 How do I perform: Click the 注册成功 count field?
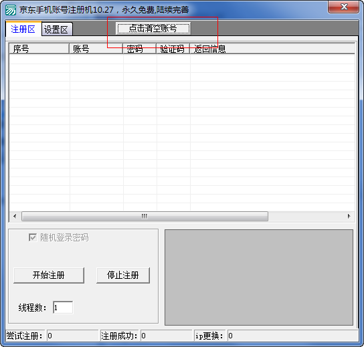tap(166, 336)
